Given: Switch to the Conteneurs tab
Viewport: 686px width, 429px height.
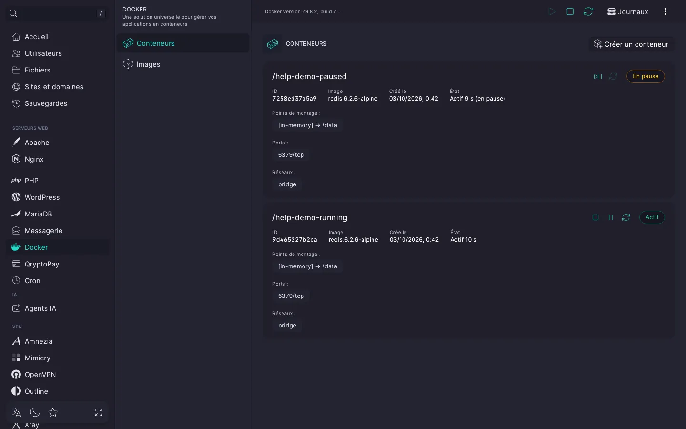Looking at the screenshot, I should pyautogui.click(x=183, y=43).
